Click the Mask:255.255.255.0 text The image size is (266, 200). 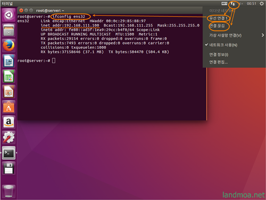(x=178, y=26)
